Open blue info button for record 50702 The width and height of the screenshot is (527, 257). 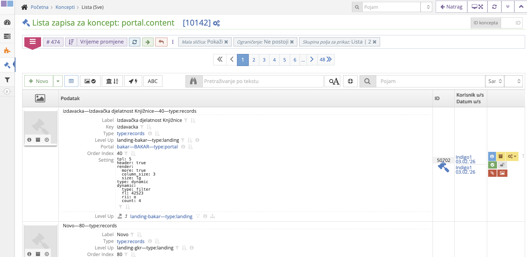(492, 156)
